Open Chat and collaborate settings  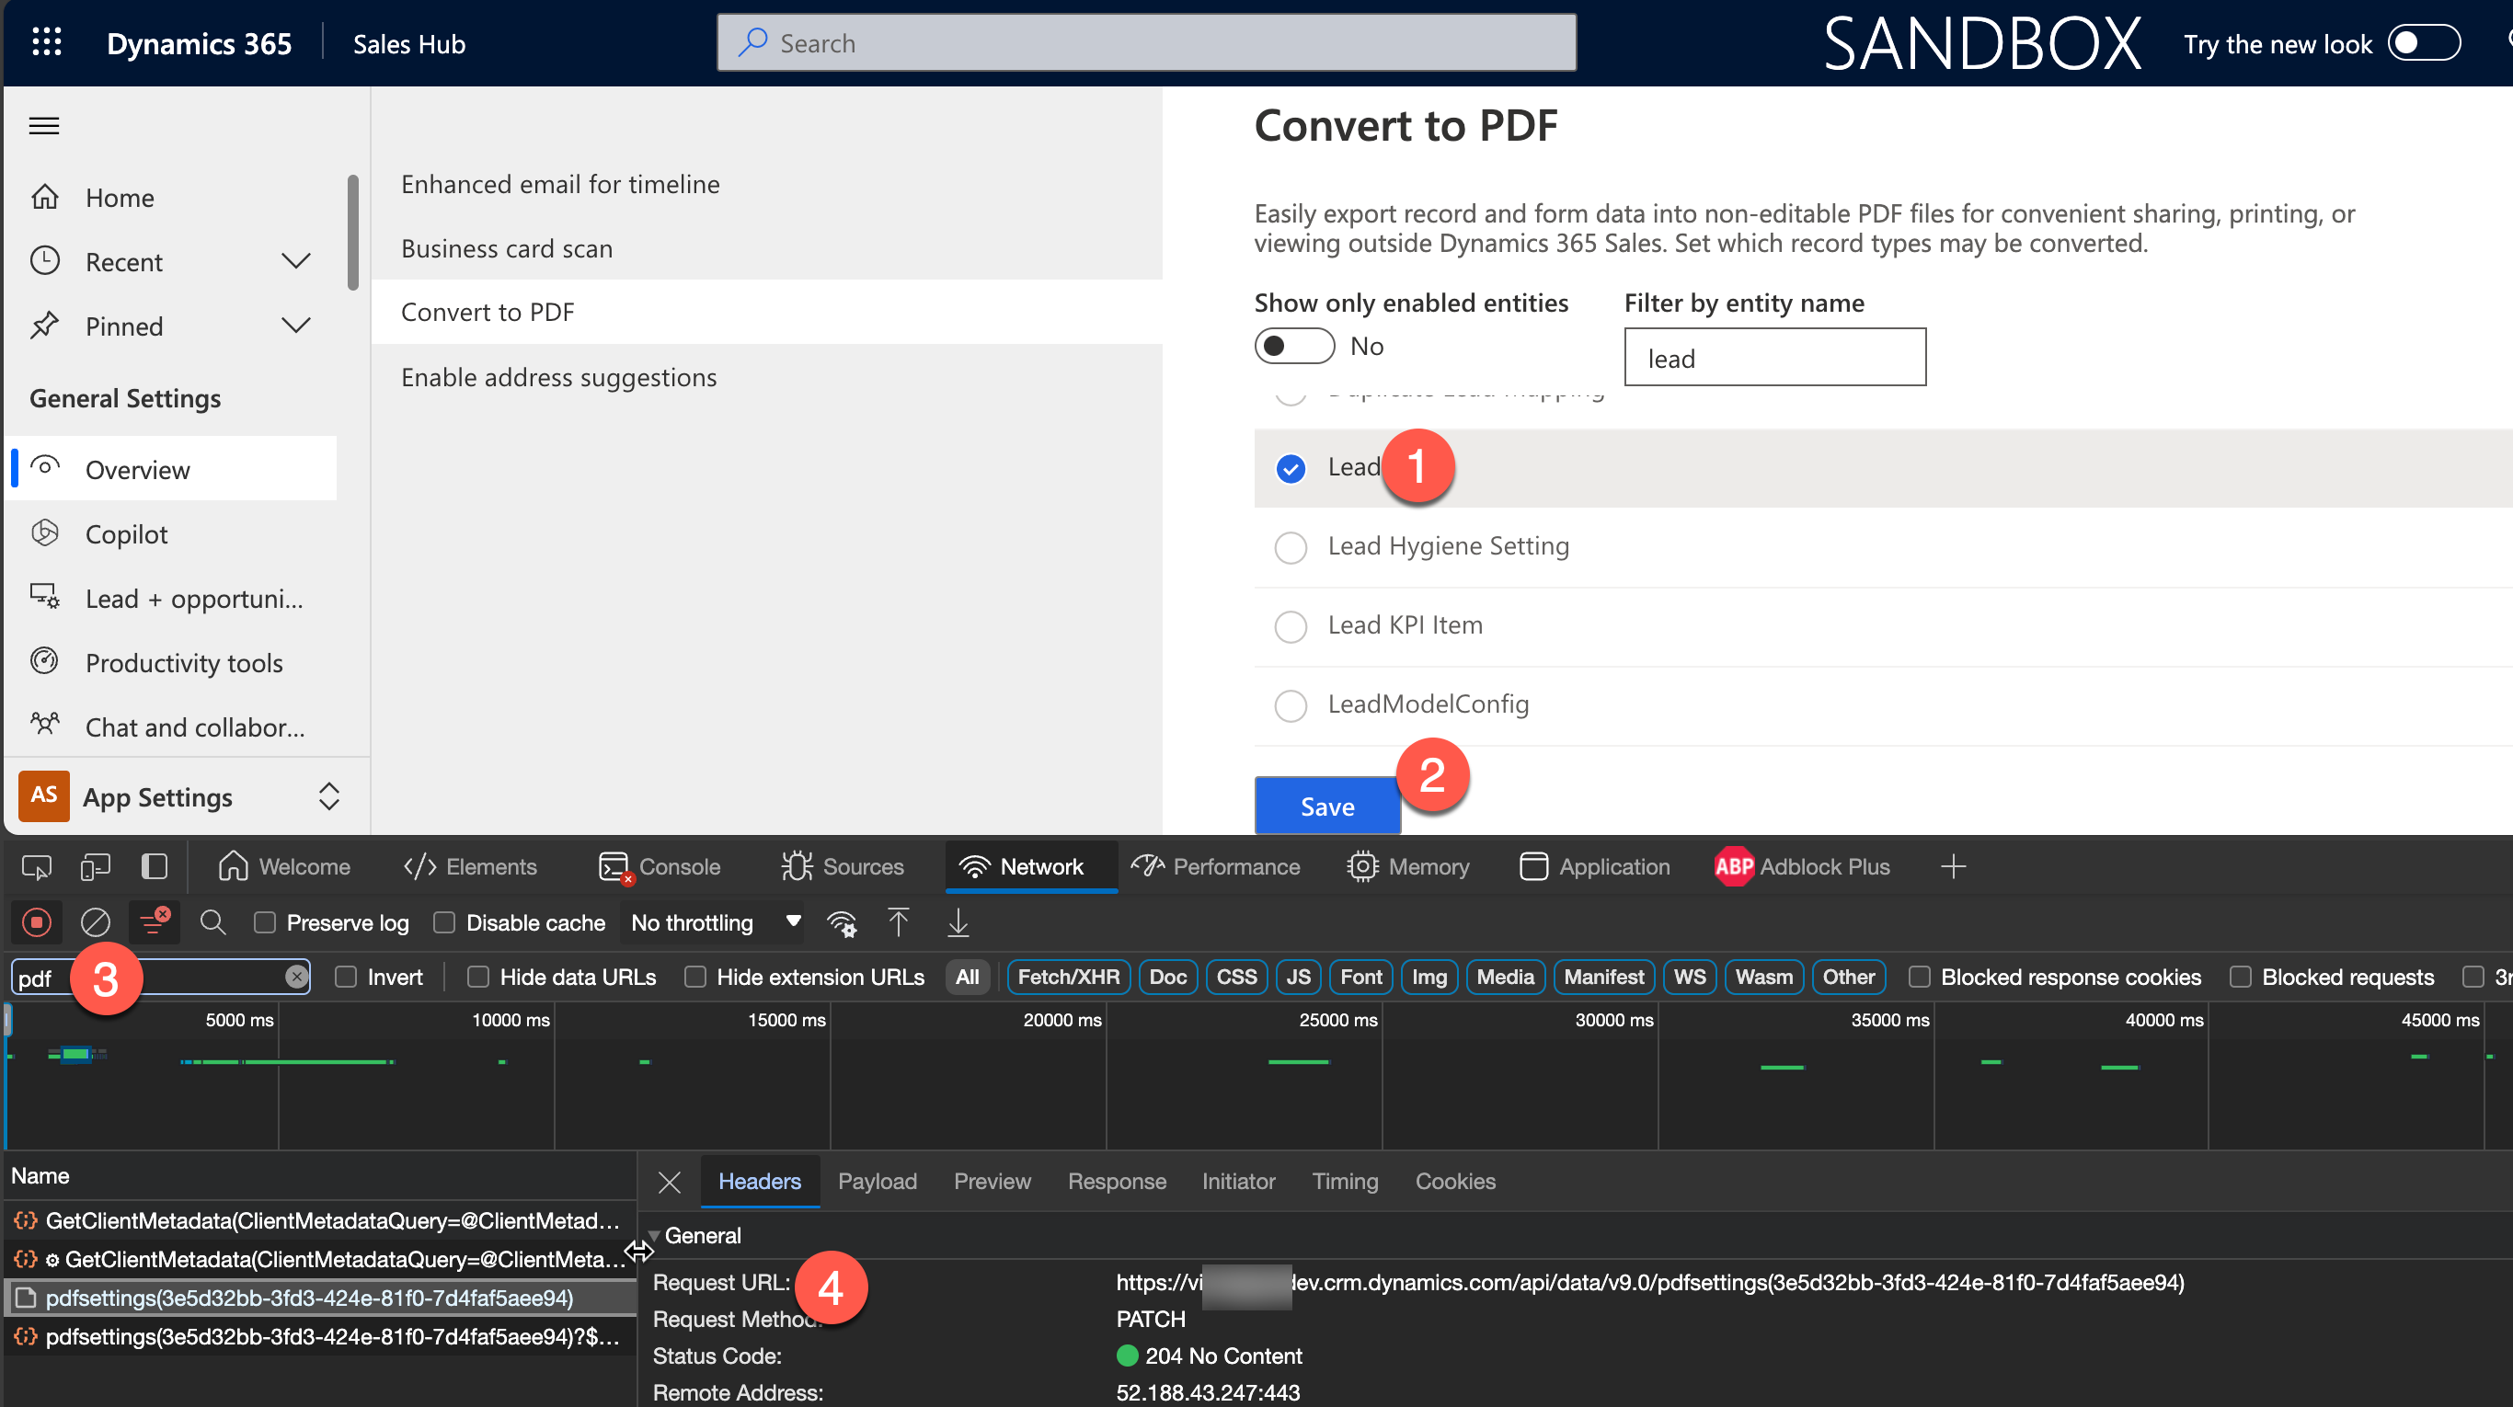coord(195,727)
